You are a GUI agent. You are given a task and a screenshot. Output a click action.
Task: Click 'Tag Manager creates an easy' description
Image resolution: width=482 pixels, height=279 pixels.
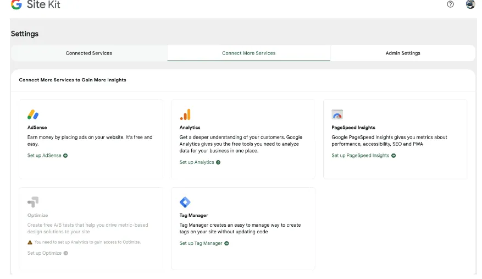(240, 228)
